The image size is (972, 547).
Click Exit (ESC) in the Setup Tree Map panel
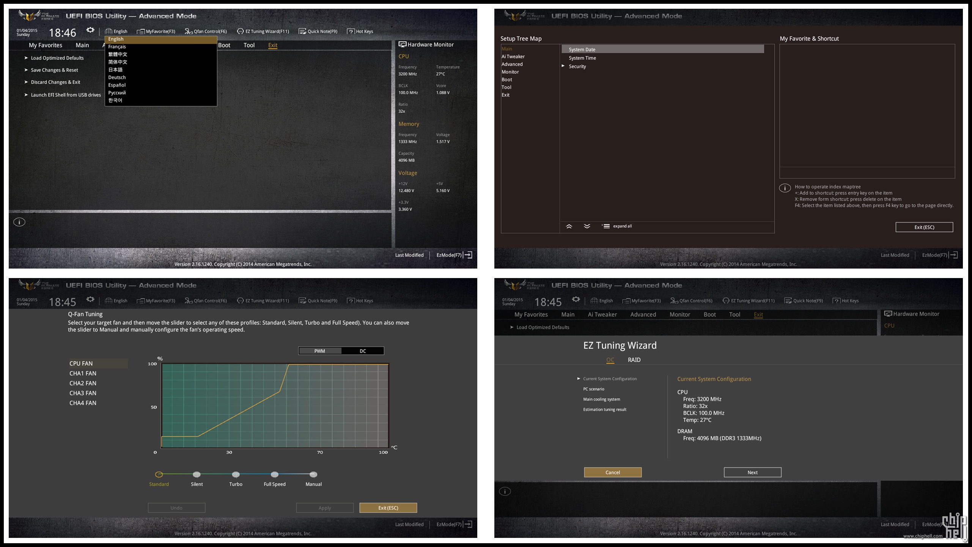coord(924,227)
